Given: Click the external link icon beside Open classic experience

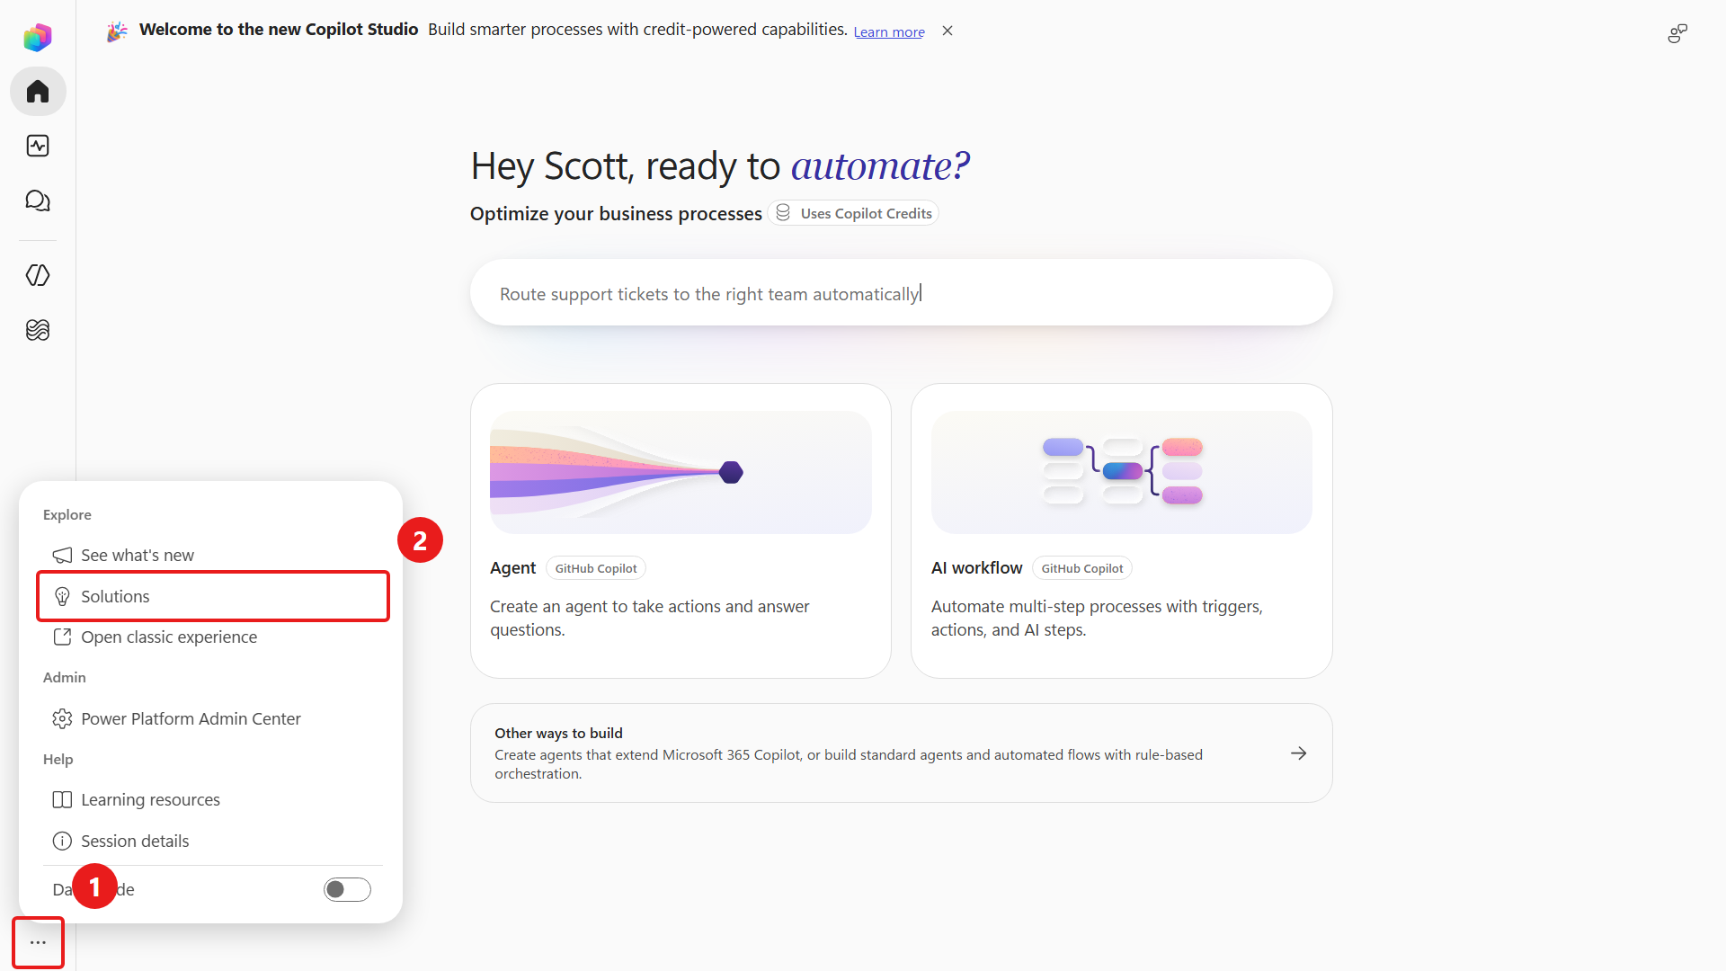Looking at the screenshot, I should [x=62, y=637].
